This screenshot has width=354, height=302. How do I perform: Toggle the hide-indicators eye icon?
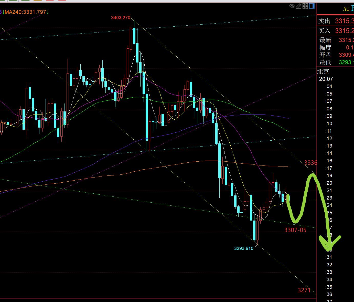point(292,6)
